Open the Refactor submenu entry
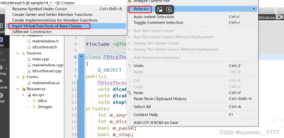 point(193,9)
